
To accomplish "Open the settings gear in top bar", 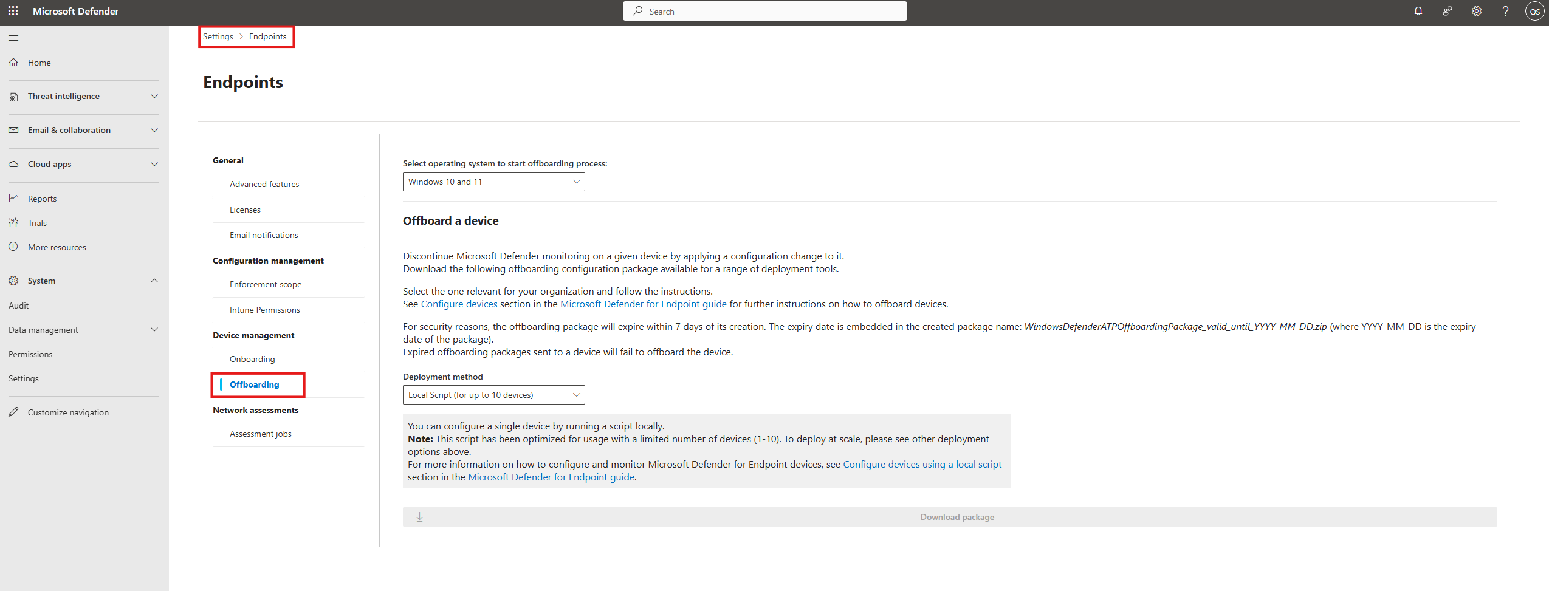I will point(1477,11).
